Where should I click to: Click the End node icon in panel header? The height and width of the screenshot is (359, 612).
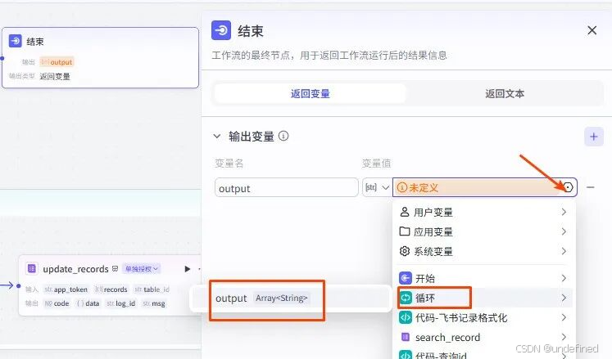221,30
